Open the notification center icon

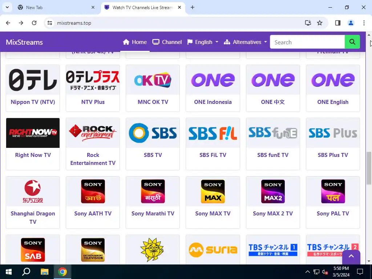360,272
